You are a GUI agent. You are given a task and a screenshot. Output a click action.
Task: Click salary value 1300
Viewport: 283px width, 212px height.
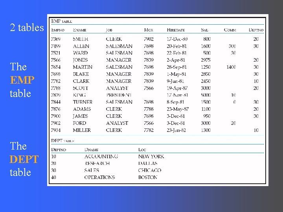click(x=206, y=130)
